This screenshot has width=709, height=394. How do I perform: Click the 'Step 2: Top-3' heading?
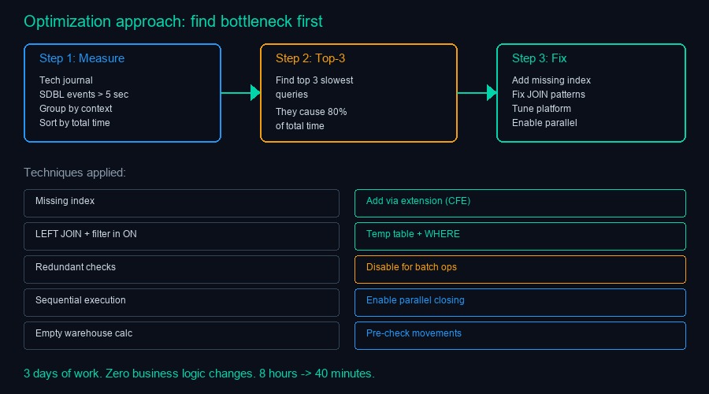310,58
